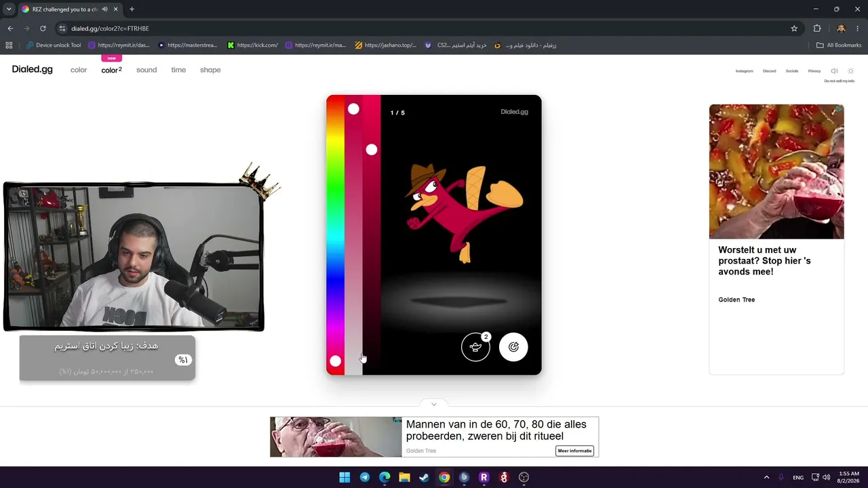Open the browser Extensions puzzle icon
Viewport: 868px width, 488px height.
(817, 28)
